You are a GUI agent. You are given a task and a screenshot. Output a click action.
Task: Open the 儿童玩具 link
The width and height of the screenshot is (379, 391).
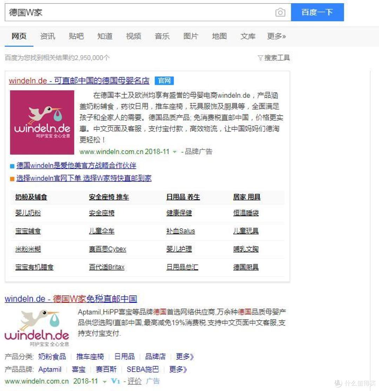246,231
